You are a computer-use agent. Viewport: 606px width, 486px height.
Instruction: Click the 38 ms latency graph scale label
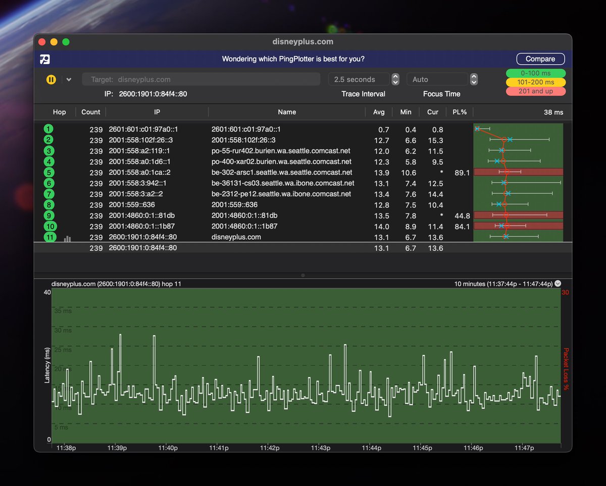coord(553,112)
